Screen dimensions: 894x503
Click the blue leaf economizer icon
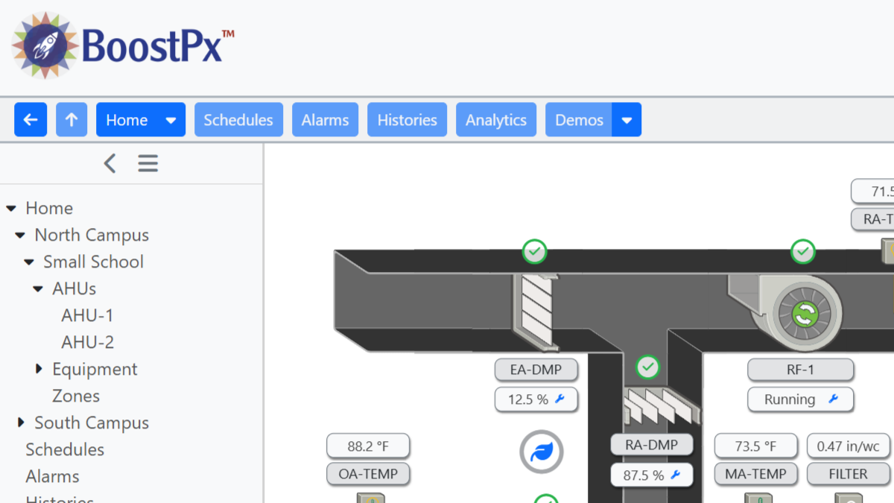541,452
